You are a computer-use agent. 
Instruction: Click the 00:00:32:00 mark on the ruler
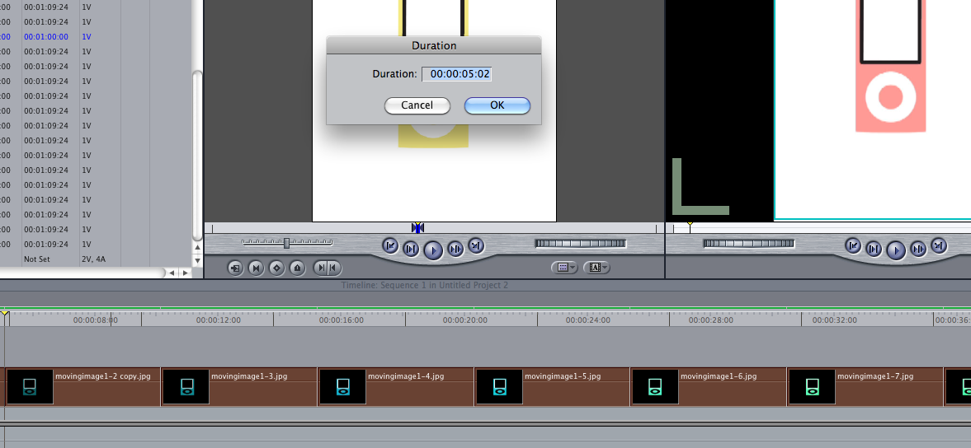[834, 320]
